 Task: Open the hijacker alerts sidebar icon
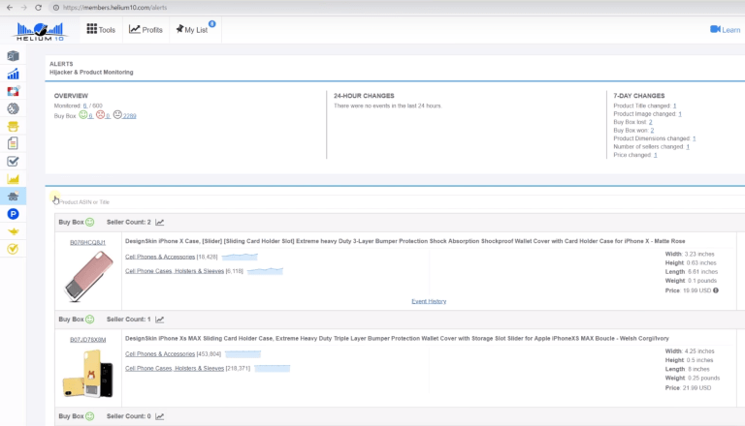[13, 197]
